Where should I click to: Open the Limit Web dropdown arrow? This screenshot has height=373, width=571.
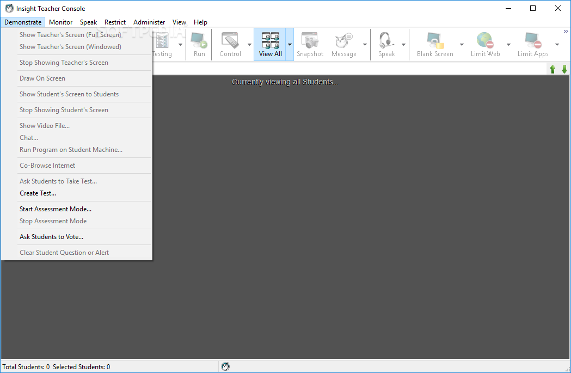[508, 45]
